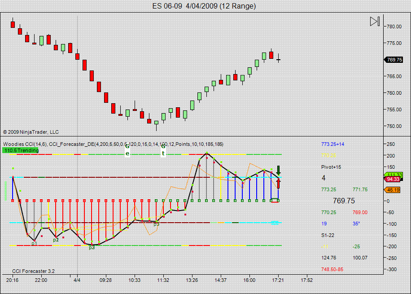Viewport: 411px width, 294px height.
Task: Click the 20:16 time axis label
Action: pyautogui.click(x=12, y=280)
